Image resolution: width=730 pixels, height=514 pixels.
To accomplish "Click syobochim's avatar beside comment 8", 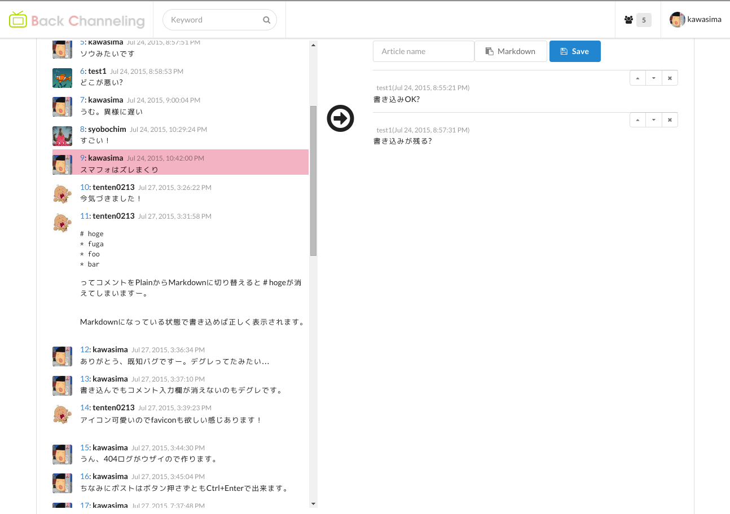I will 62,136.
